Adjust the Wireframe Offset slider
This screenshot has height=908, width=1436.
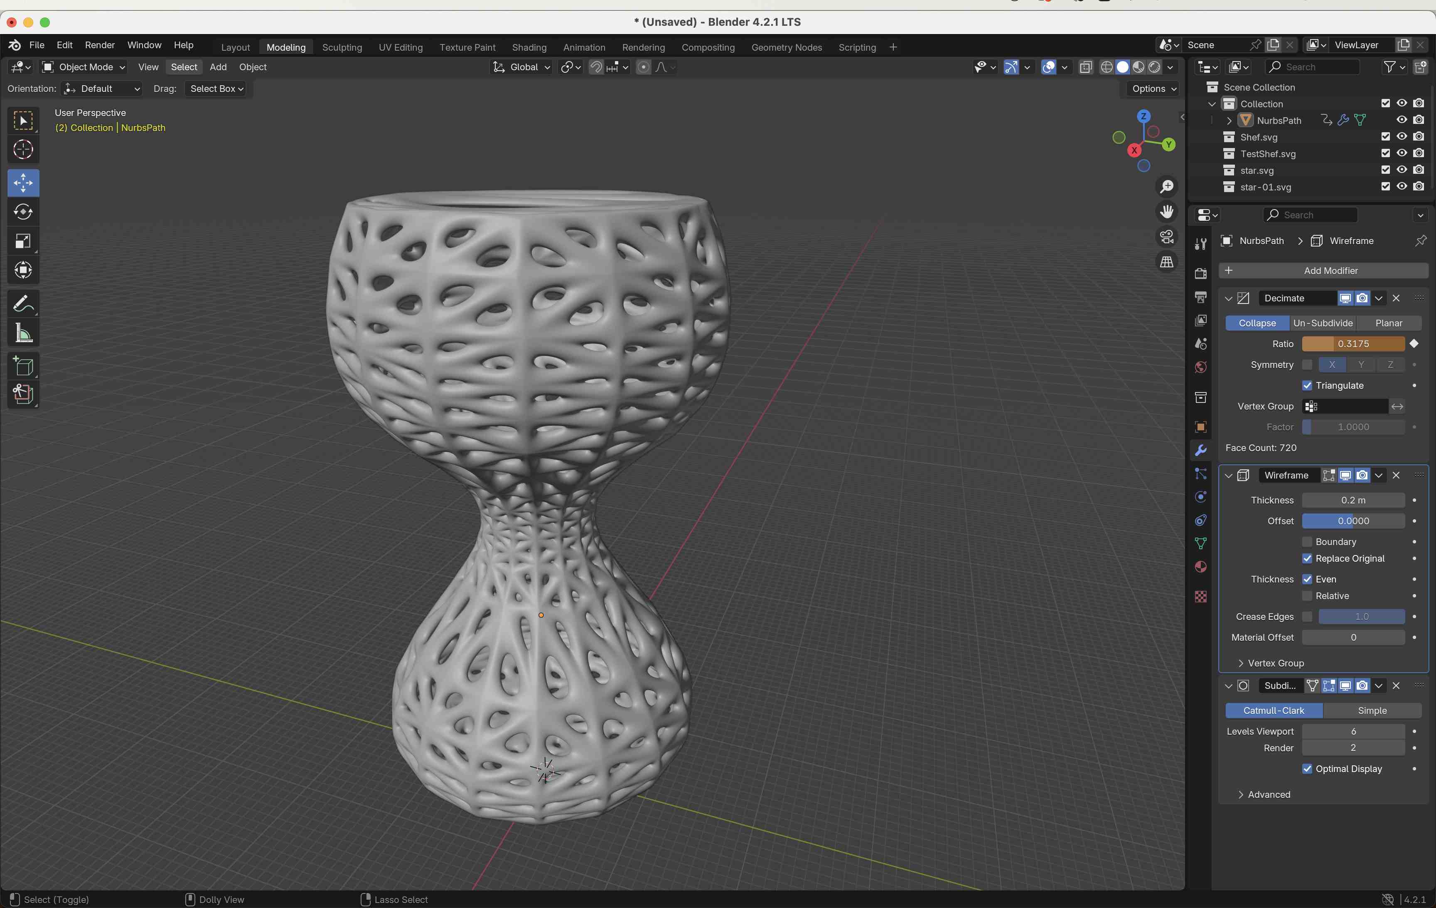(x=1353, y=521)
